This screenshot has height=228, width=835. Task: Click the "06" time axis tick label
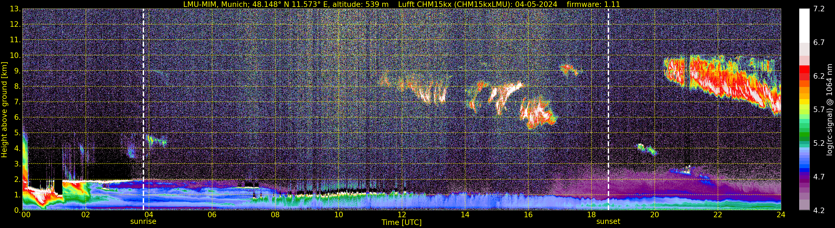(x=212, y=214)
